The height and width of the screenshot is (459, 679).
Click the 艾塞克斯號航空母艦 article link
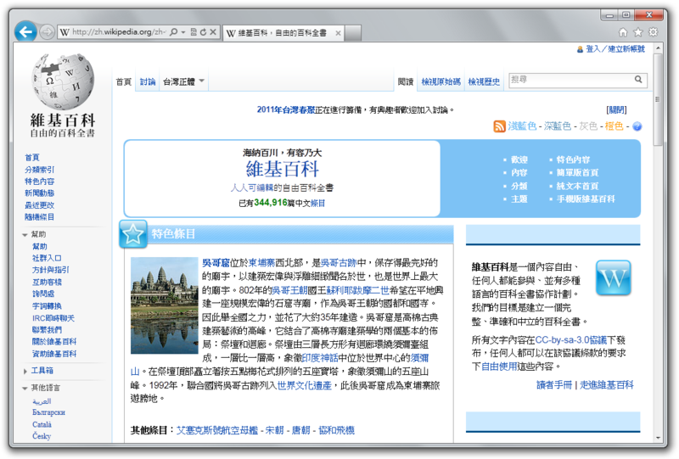click(x=217, y=430)
